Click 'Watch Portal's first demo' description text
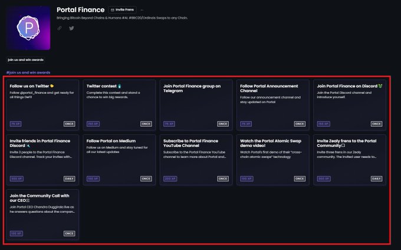Image resolution: width=401 pixels, height=250 pixels. pos(271,154)
